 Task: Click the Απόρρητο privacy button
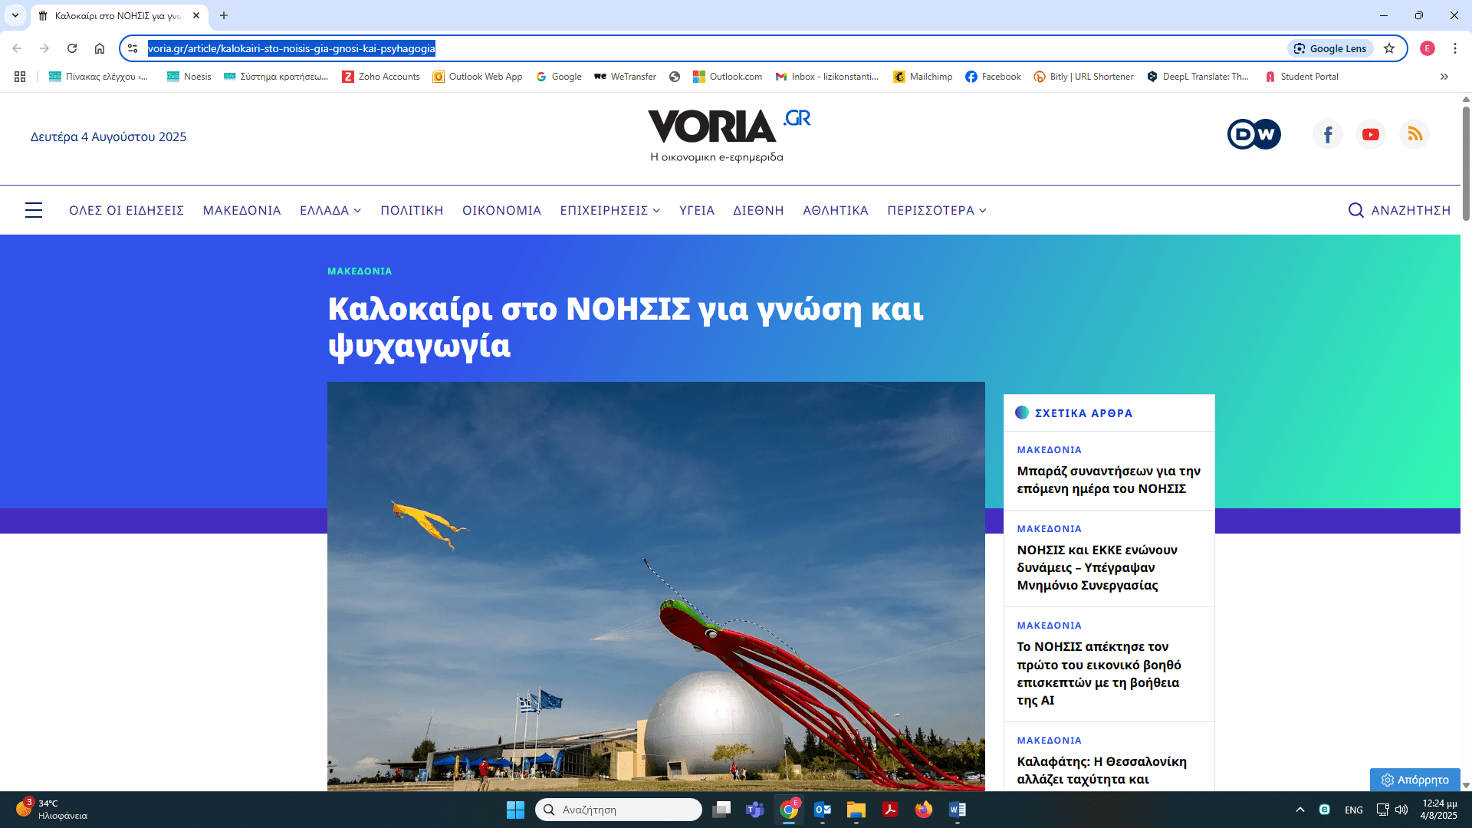[x=1414, y=780]
